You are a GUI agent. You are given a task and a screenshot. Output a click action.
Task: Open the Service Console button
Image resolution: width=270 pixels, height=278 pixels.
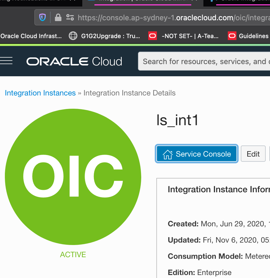click(x=197, y=154)
